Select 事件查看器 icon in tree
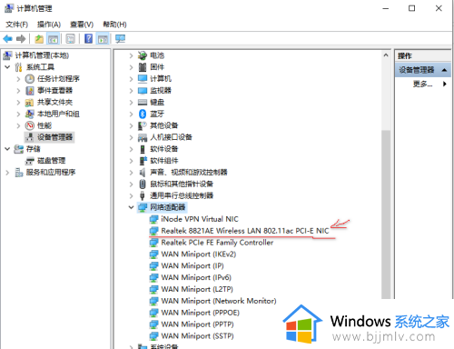Screen dimensions: 454x349 coord(30,91)
